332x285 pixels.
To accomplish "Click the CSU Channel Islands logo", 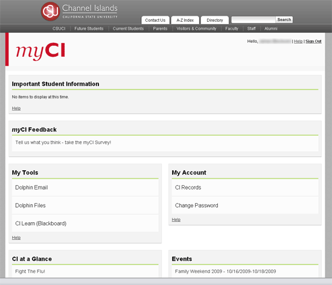I will click(79, 11).
